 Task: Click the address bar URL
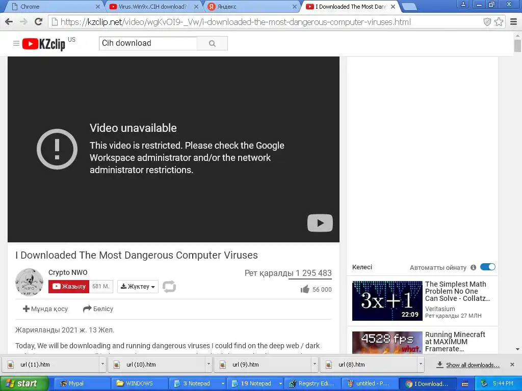(x=236, y=22)
